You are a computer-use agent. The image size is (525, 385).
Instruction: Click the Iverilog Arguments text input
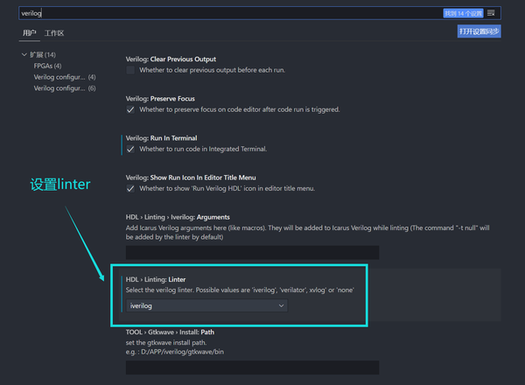tap(253, 252)
